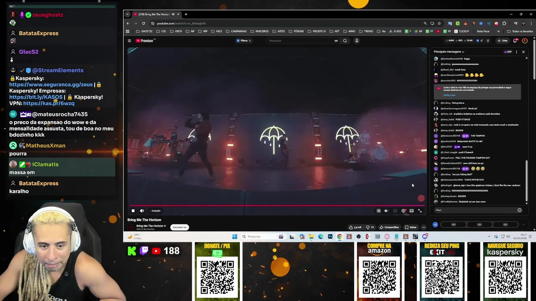
Task: Toggle subtitles on the video player
Action: click(x=395, y=211)
